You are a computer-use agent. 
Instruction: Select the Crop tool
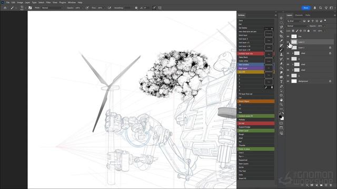pos(281,36)
